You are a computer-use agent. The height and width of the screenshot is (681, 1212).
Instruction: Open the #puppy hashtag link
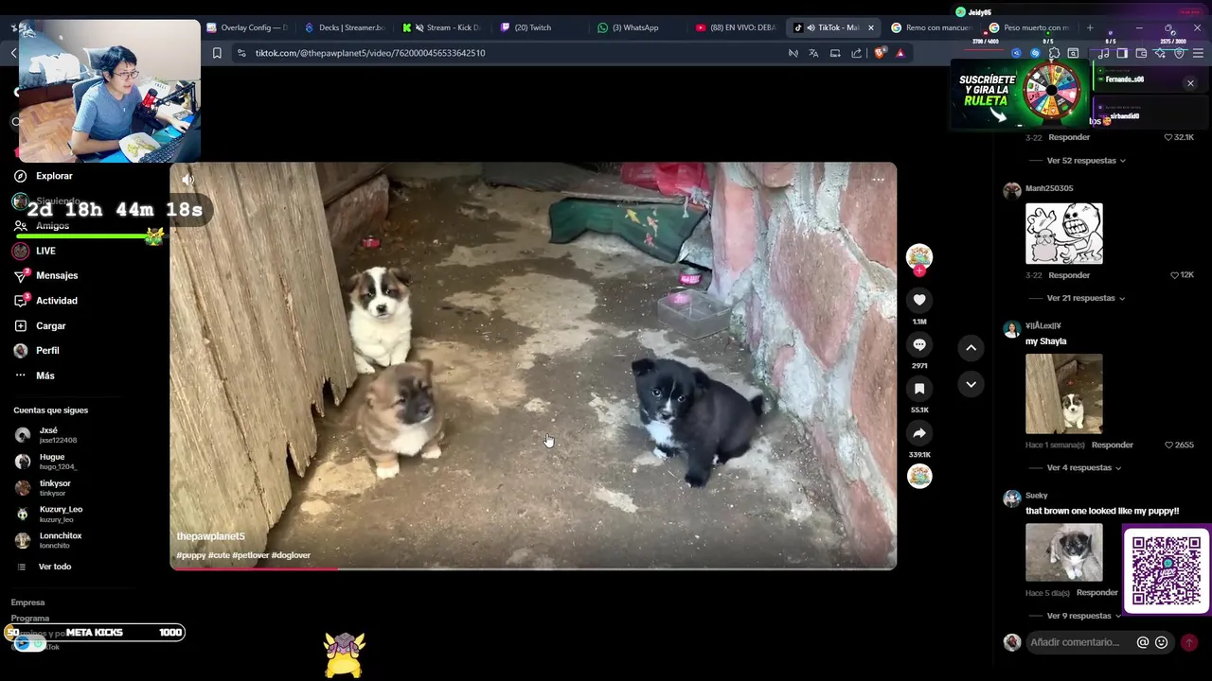click(x=190, y=555)
